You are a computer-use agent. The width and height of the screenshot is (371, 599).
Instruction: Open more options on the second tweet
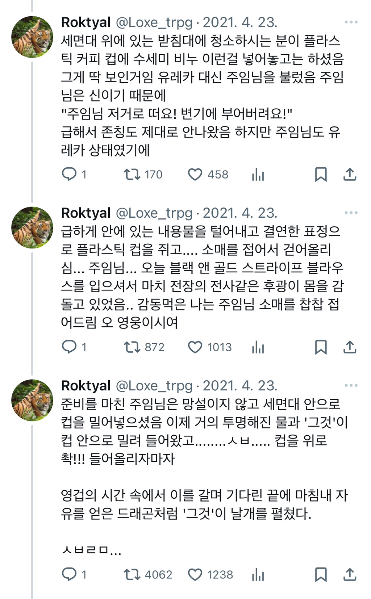(x=351, y=213)
